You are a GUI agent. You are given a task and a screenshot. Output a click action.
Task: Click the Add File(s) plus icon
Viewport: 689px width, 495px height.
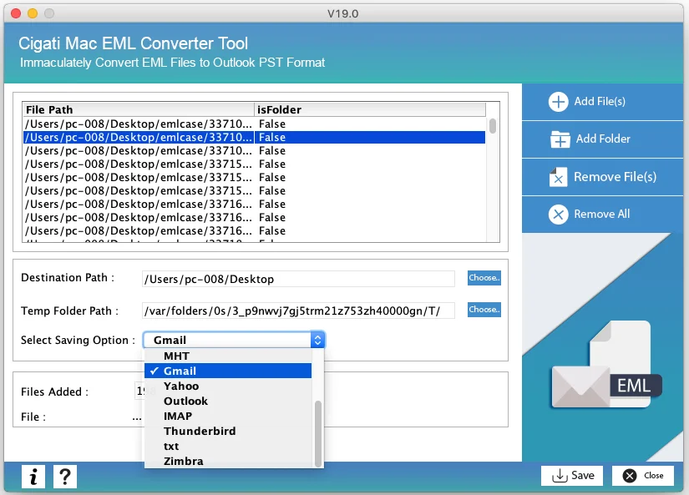click(x=558, y=102)
